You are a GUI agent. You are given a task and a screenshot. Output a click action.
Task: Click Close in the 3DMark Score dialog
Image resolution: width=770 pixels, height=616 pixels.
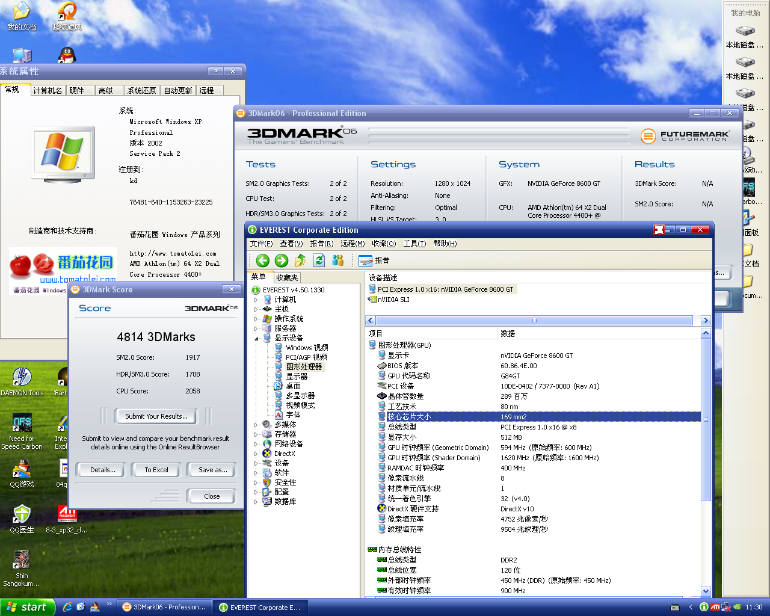coord(212,496)
